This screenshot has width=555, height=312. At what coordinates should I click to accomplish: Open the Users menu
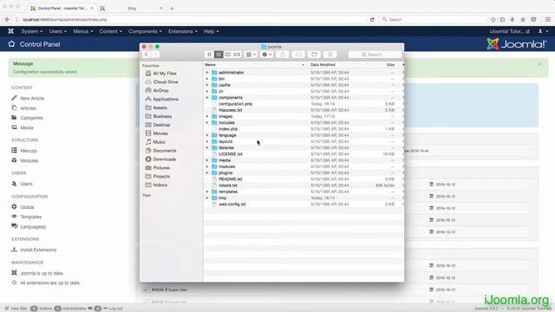click(58, 31)
